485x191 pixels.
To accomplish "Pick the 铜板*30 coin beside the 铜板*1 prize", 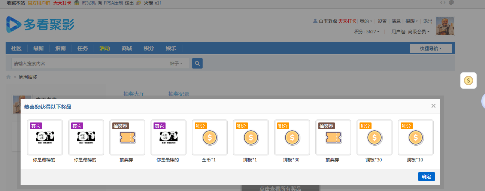I will click(x=292, y=137).
